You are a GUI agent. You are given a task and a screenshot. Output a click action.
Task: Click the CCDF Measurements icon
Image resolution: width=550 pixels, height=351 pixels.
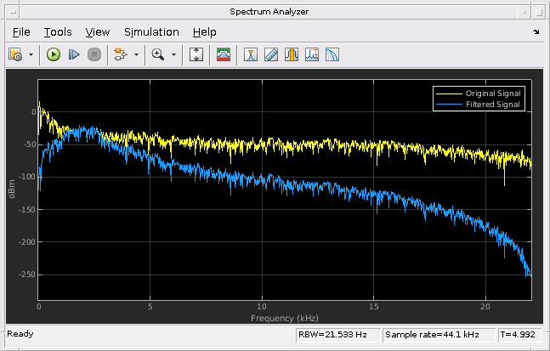click(332, 54)
